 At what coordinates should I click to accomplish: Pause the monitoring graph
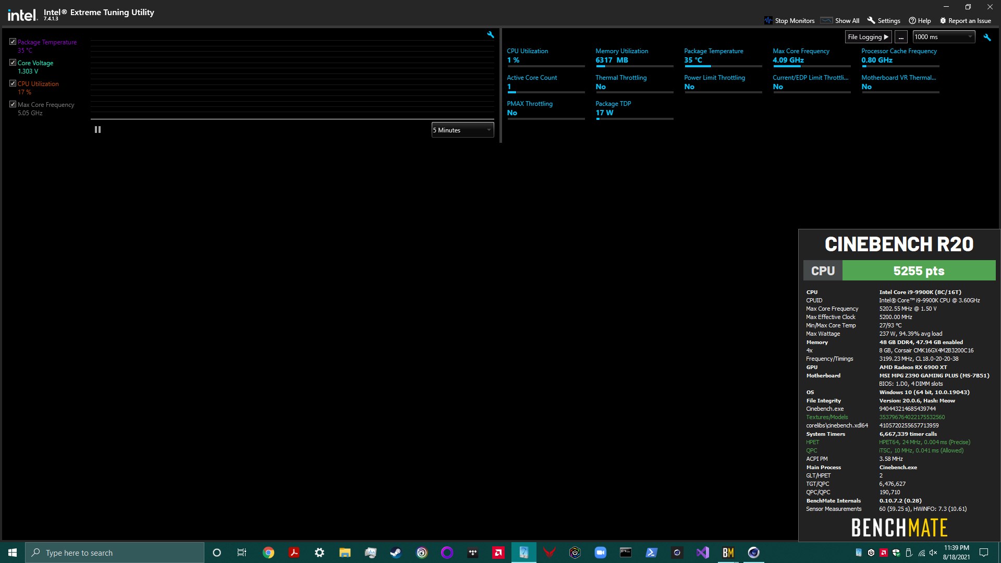tap(97, 130)
